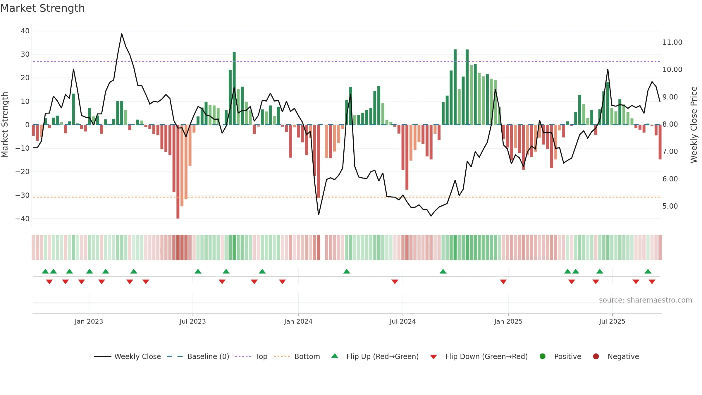The image size is (702, 395).
Task: Click the tallest red bar reaching −40
Action: [x=178, y=172]
